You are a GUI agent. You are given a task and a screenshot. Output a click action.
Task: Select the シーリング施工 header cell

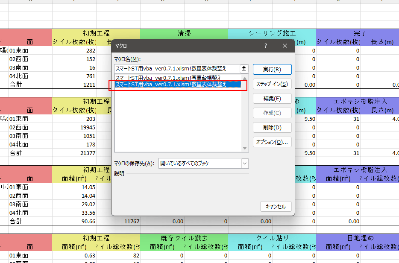(x=272, y=33)
